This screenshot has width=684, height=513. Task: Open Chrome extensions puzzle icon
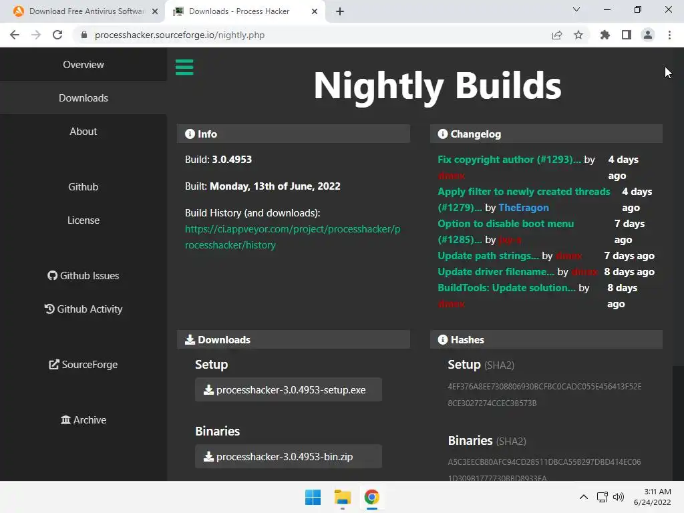(x=605, y=35)
